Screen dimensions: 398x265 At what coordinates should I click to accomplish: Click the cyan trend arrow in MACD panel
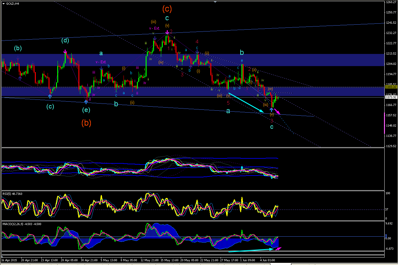click(x=251, y=250)
